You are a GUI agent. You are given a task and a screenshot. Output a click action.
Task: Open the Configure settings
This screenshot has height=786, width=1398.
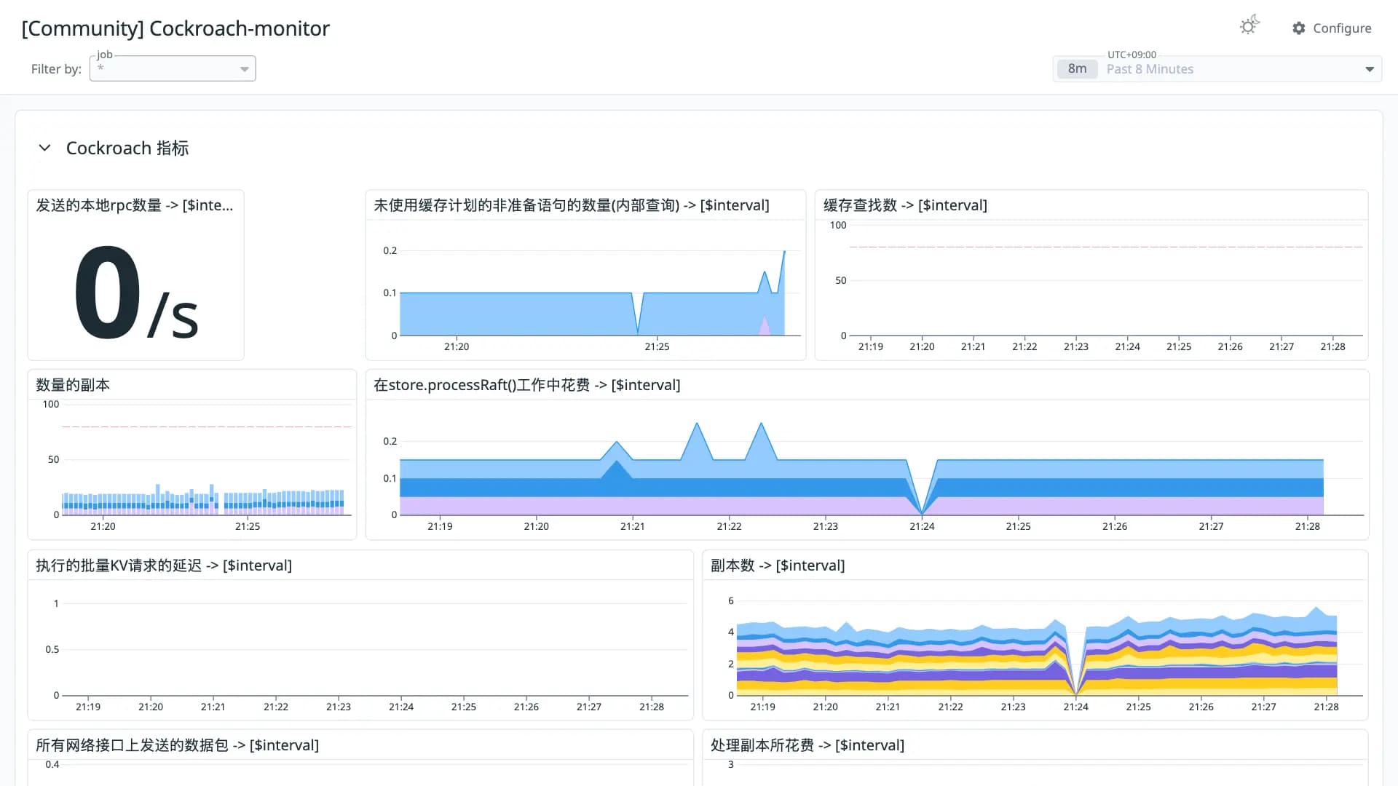tap(1332, 28)
